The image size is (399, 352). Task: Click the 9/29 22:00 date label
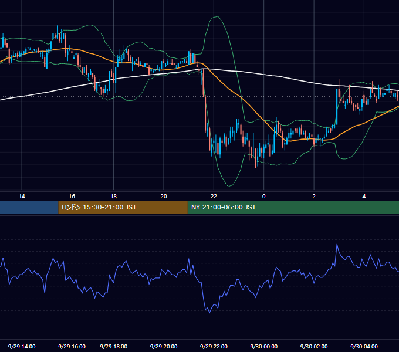[x=214, y=346]
